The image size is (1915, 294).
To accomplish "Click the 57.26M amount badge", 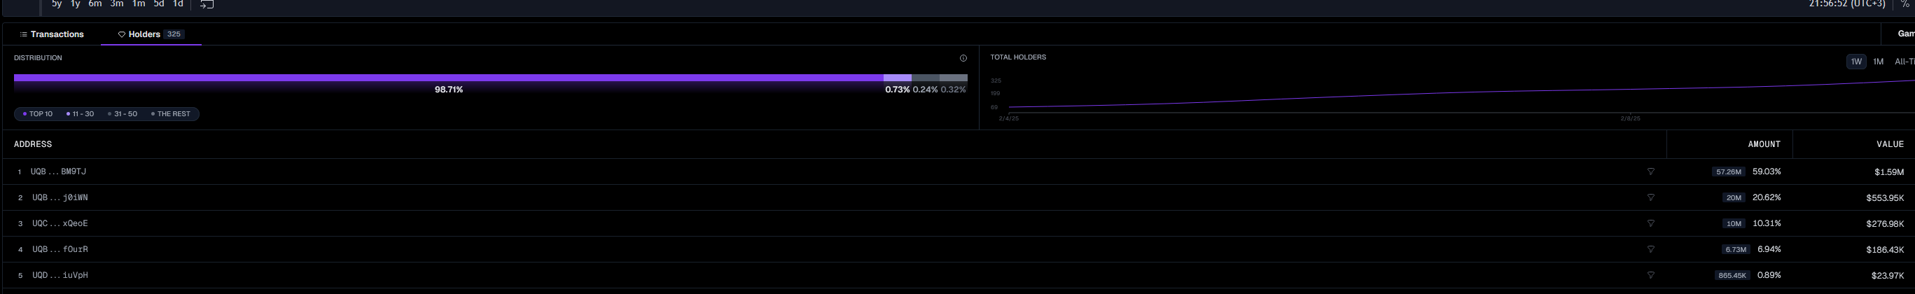I will click(x=1729, y=171).
